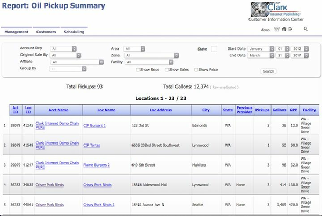Open Crispy Pork Rinds account in row 4

click(x=50, y=185)
